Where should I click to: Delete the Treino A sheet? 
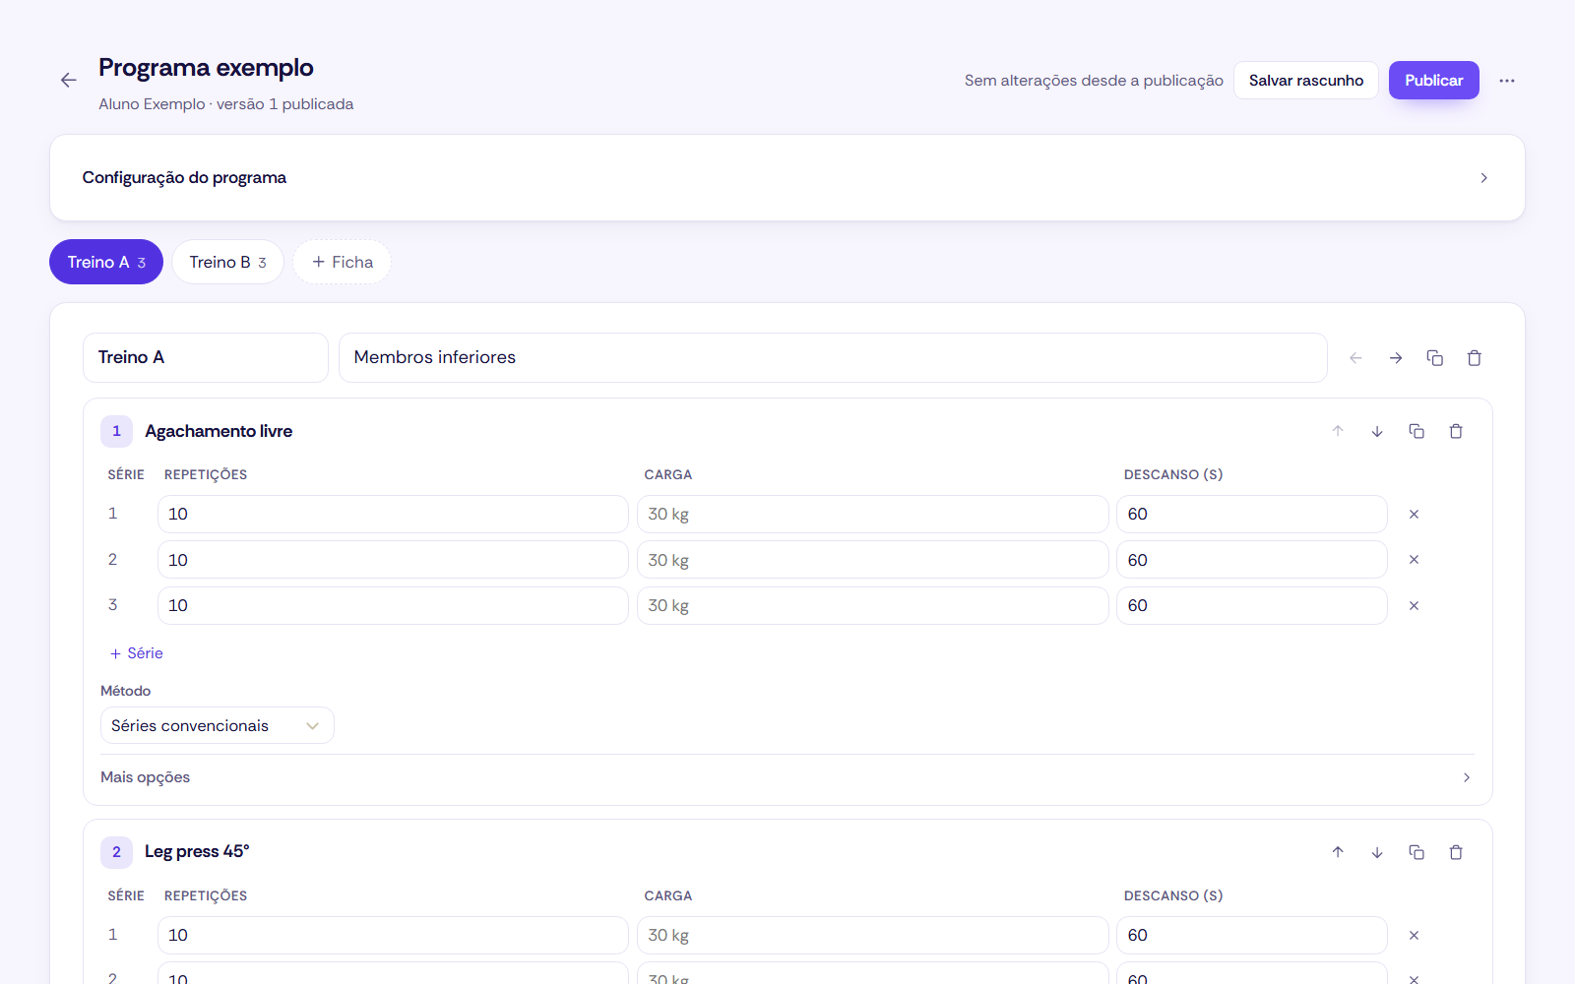1475,358
